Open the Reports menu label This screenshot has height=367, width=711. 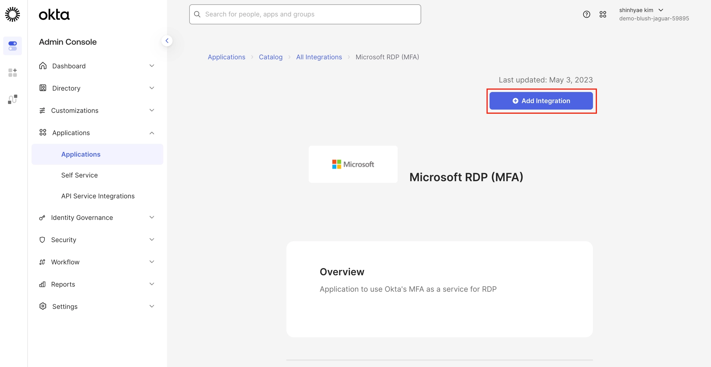(63, 284)
